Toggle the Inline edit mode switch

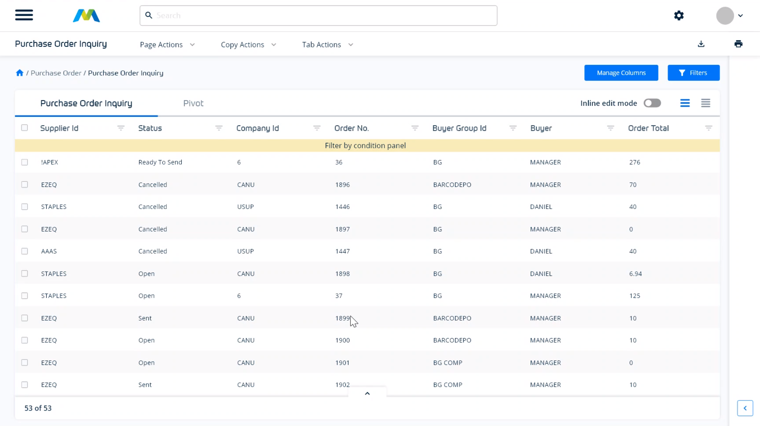[652, 103]
